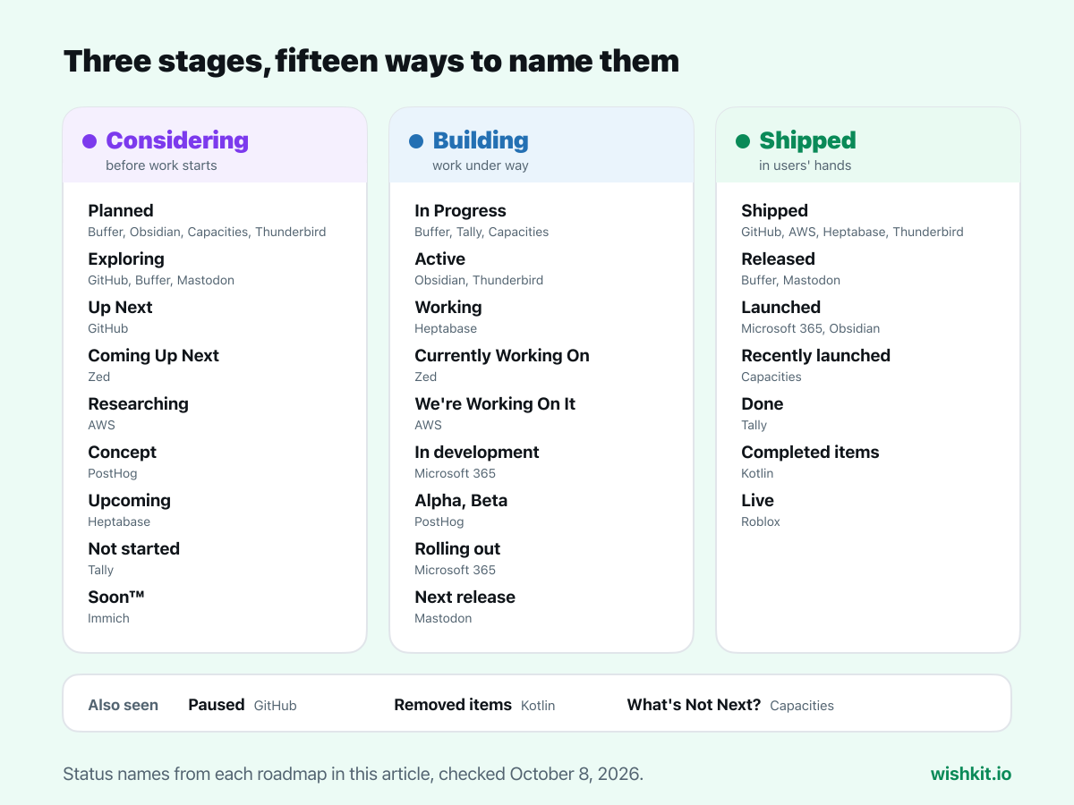
Task: Click the 'Planned' status name
Action: tap(121, 211)
